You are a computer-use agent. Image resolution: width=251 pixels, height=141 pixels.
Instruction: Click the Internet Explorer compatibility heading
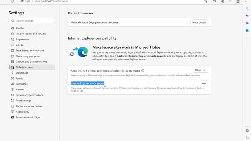pyautogui.click(x=92, y=38)
